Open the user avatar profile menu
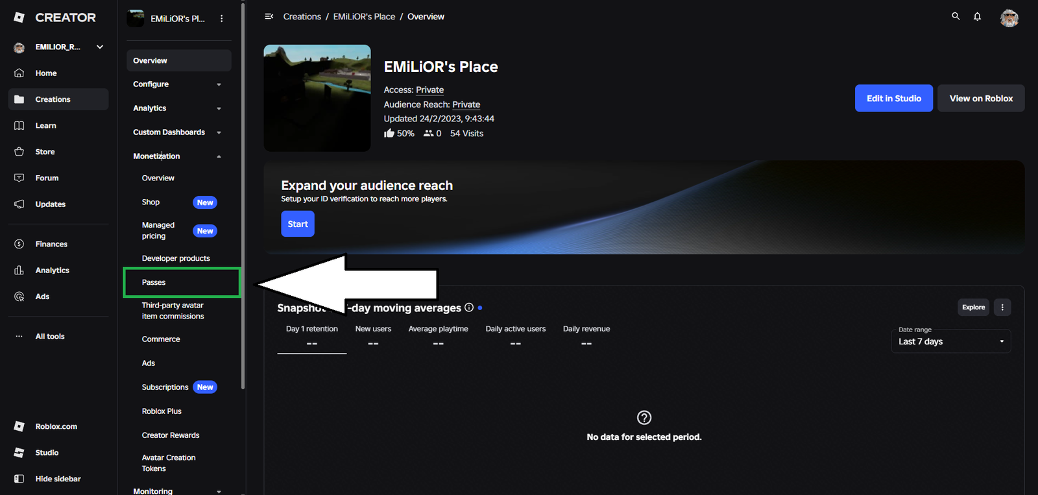 (x=1009, y=18)
